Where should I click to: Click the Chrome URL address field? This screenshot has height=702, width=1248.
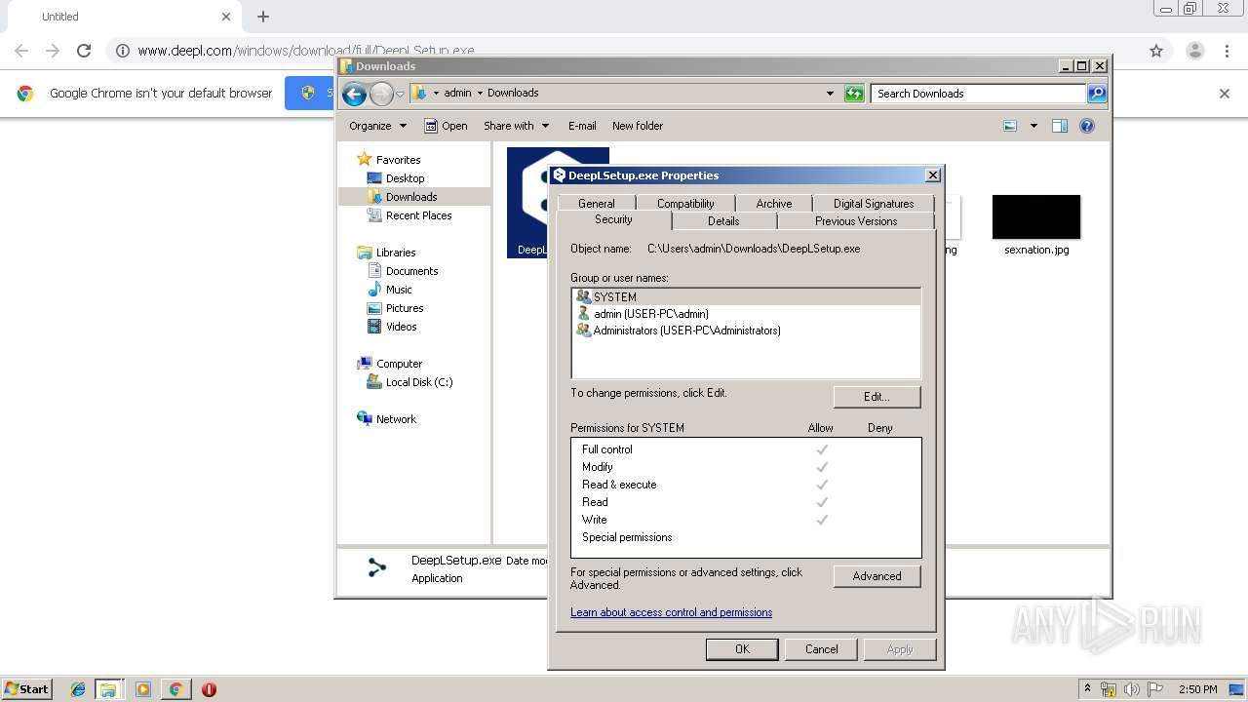coord(624,51)
